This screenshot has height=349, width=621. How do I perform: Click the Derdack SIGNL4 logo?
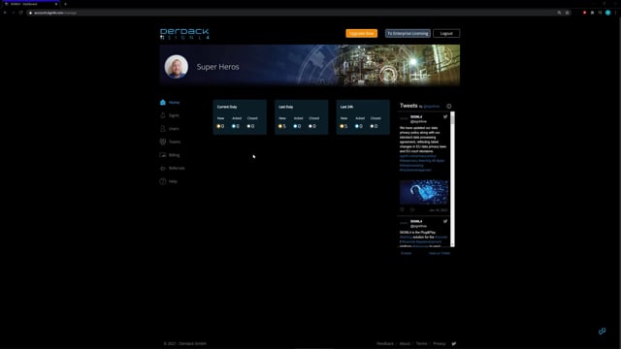point(184,34)
